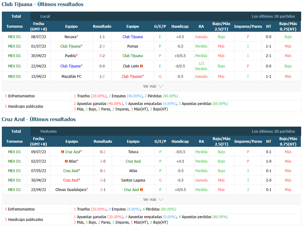Open the 2-3 result against Pumas
The height and width of the screenshot is (227, 303).
102,46
